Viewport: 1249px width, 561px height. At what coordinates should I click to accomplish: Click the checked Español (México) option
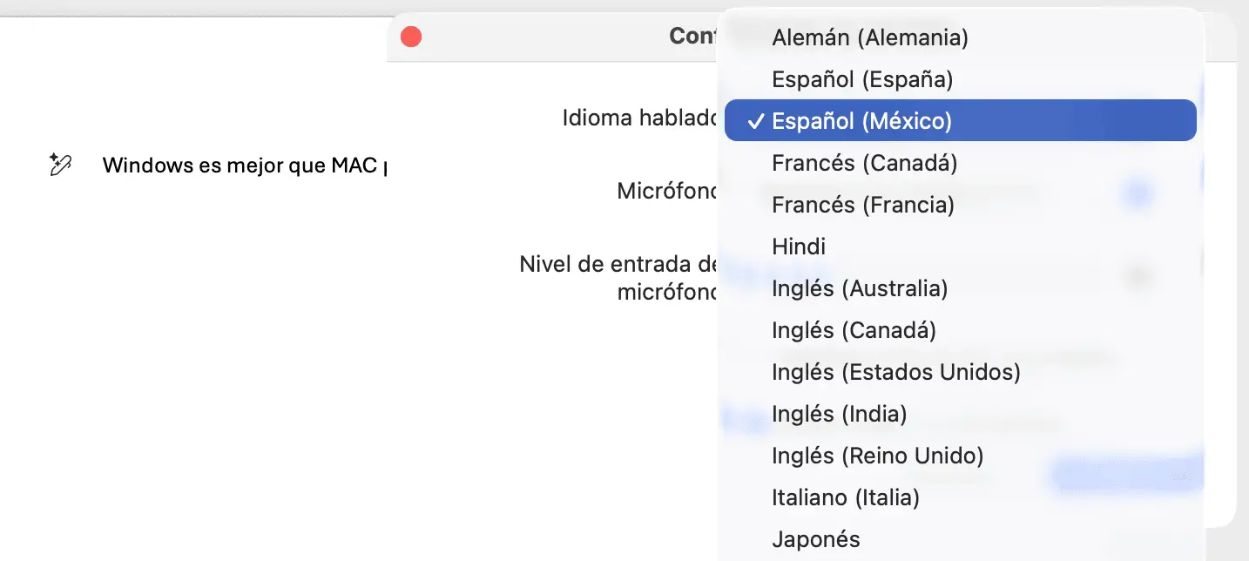click(862, 121)
